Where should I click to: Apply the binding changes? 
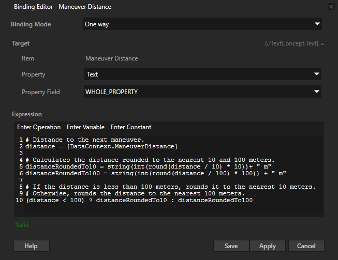click(267, 246)
